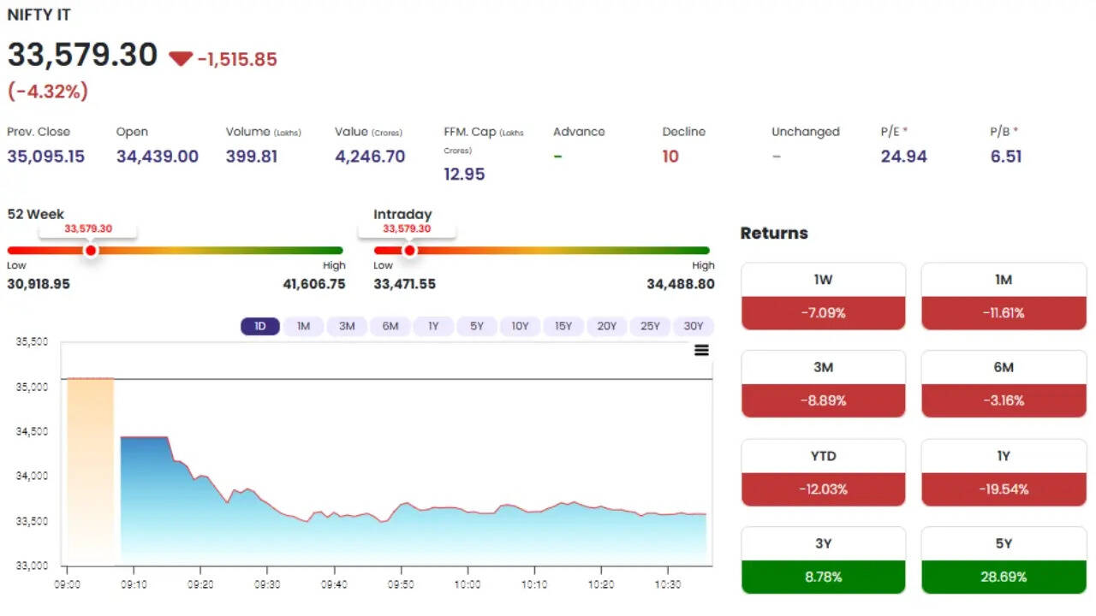
Task: Click the 1M returns card
Action: coord(1004,296)
